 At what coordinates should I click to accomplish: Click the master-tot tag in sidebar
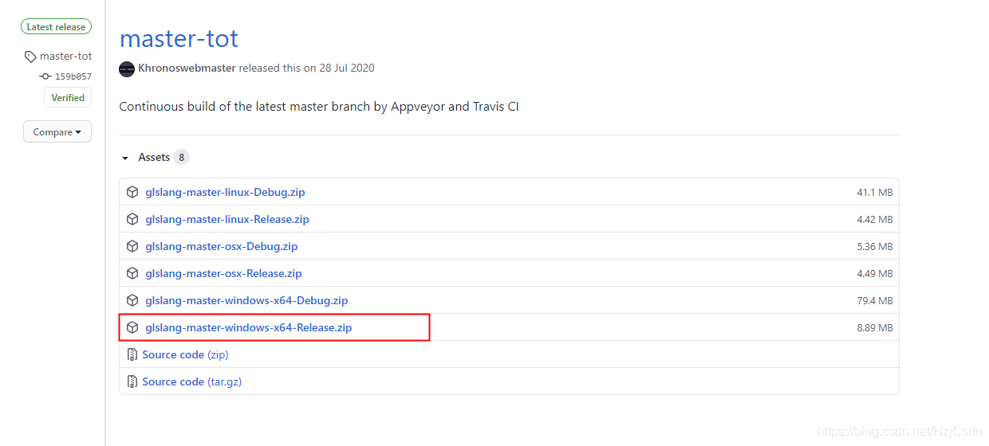[66, 57]
